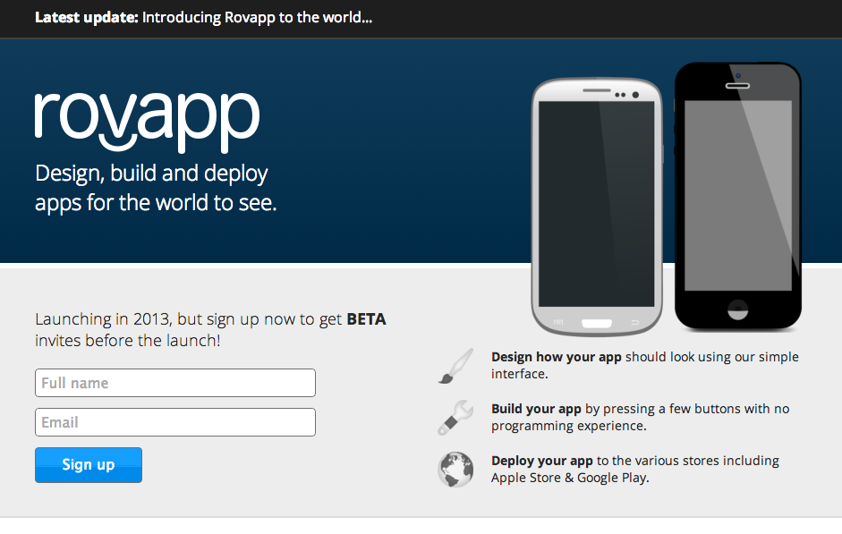Click the paintbrush design icon
This screenshot has width=842, height=534.
[455, 366]
